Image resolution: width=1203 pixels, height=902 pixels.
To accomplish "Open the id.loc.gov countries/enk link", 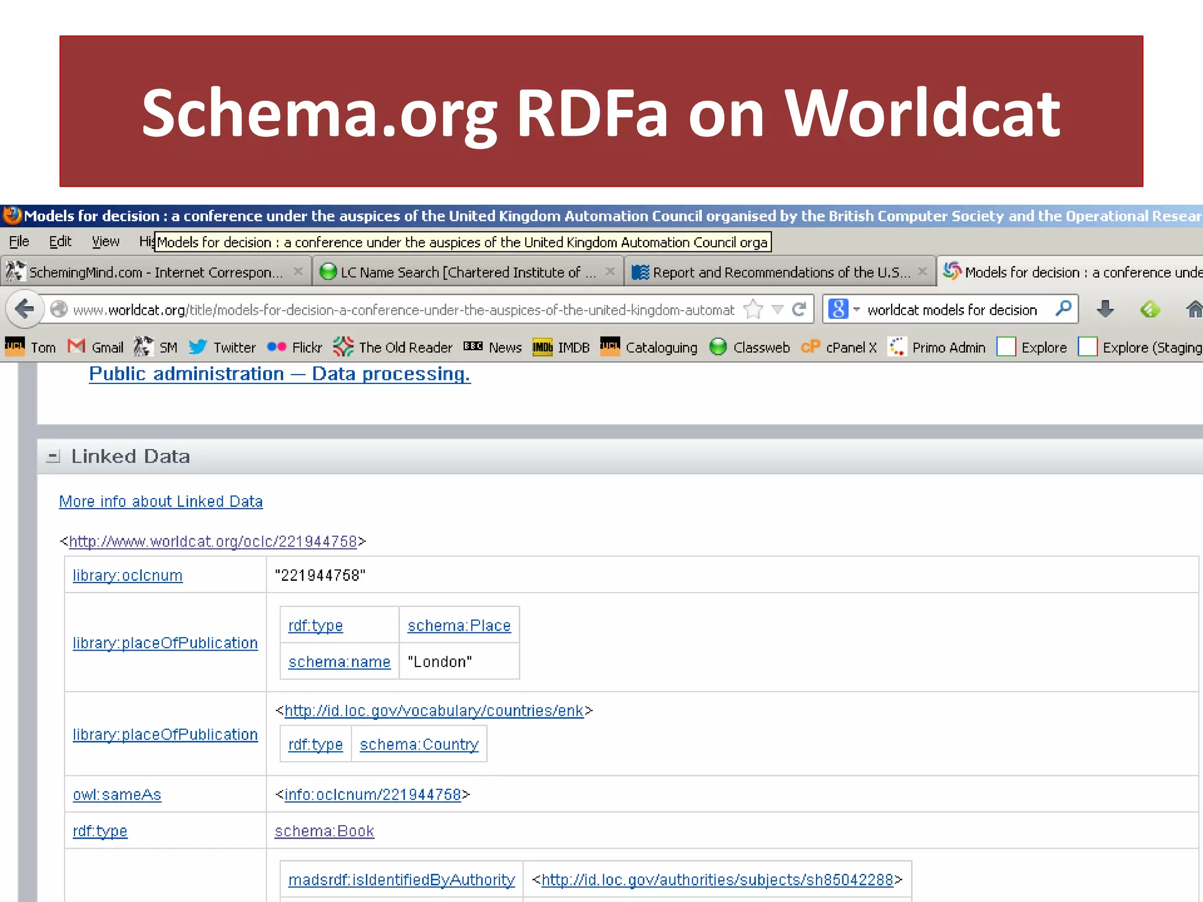I will coord(434,711).
